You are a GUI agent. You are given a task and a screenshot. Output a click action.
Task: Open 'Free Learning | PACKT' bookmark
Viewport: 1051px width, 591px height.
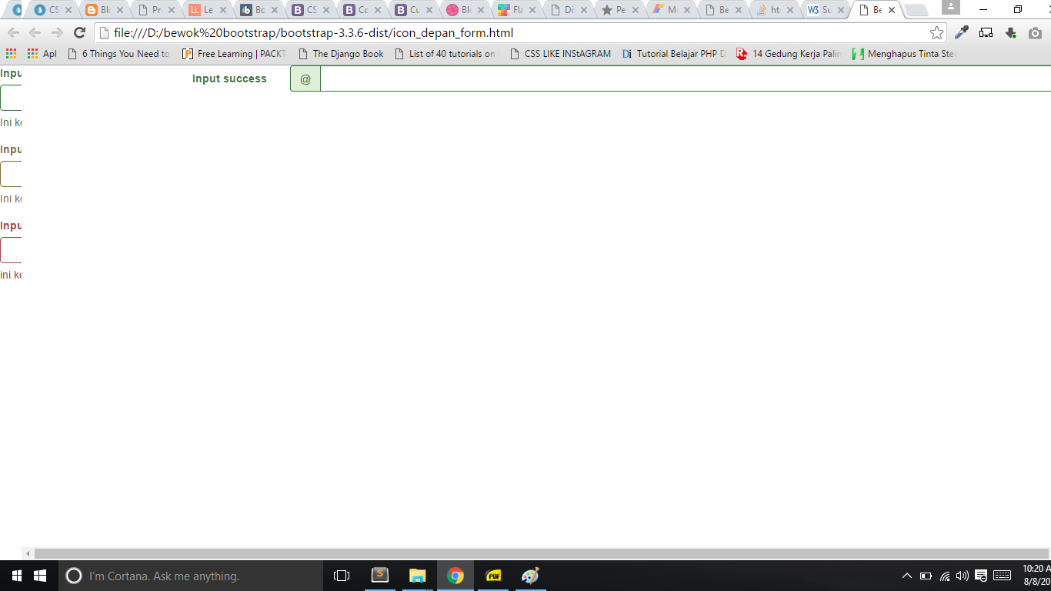(234, 54)
